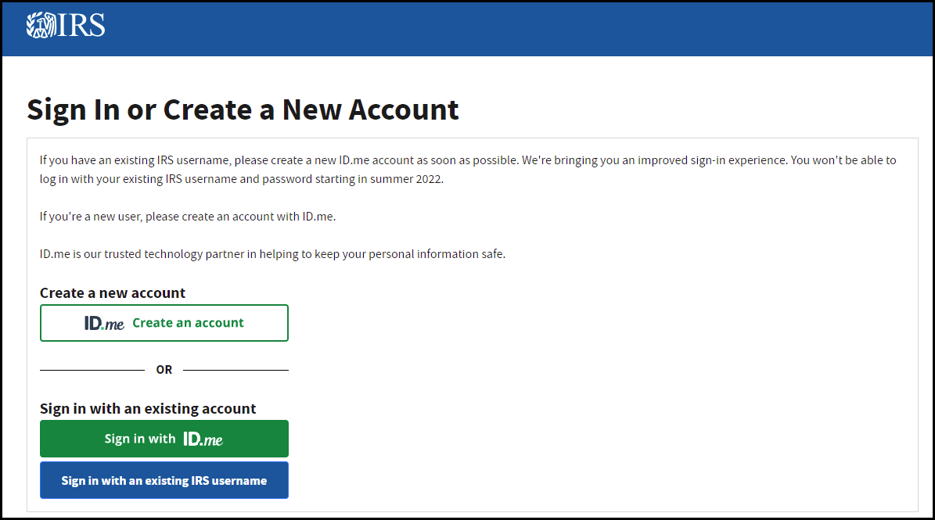This screenshot has width=935, height=520.
Task: Click the Create a new account section label
Action: pos(113,292)
